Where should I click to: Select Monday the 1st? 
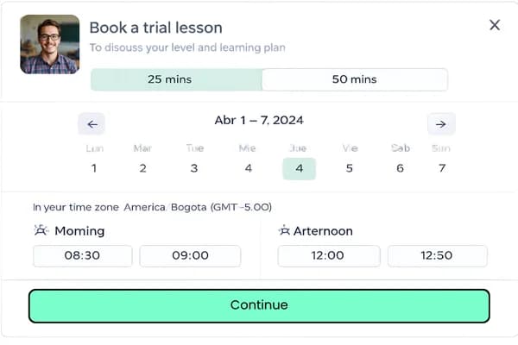point(94,168)
